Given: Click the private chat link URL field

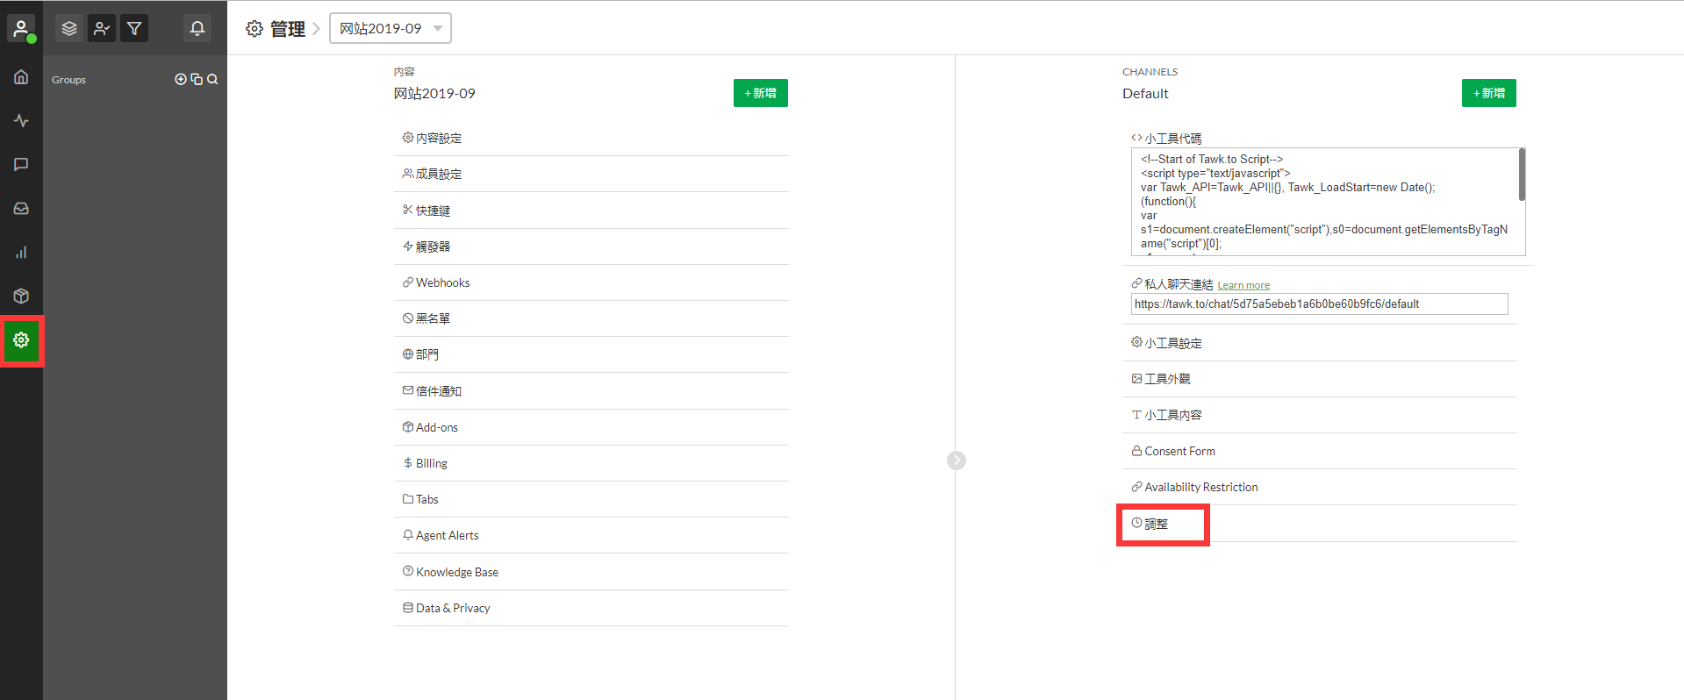Looking at the screenshot, I should pyautogui.click(x=1319, y=304).
